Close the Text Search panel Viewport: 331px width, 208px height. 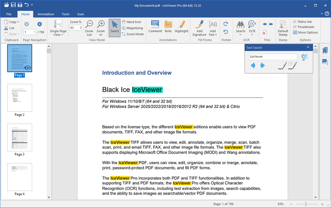pos(308,47)
